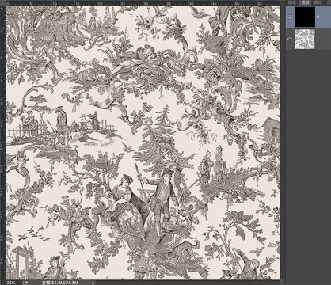Click the lion figure on the canvas
The width and height of the screenshot is (331, 285).
(101, 69)
